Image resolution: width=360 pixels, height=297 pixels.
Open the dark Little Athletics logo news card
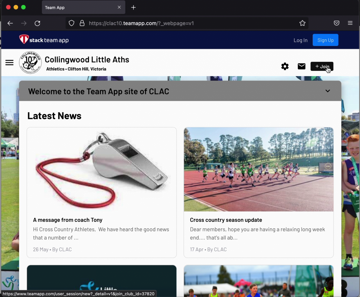pyautogui.click(x=102, y=281)
